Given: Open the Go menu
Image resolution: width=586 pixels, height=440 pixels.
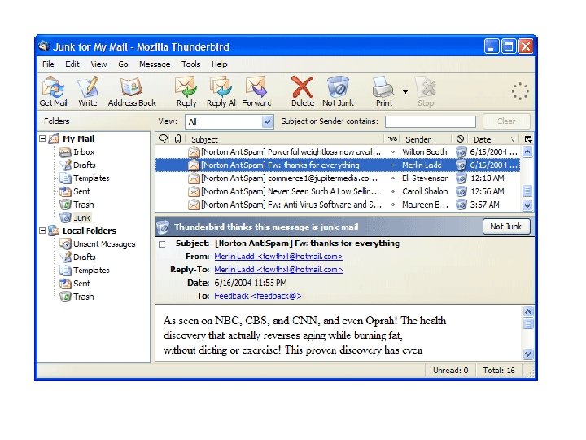Looking at the screenshot, I should pos(123,64).
